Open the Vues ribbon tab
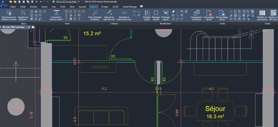The height and width of the screenshot is (127, 278). pyautogui.click(x=54, y=7)
